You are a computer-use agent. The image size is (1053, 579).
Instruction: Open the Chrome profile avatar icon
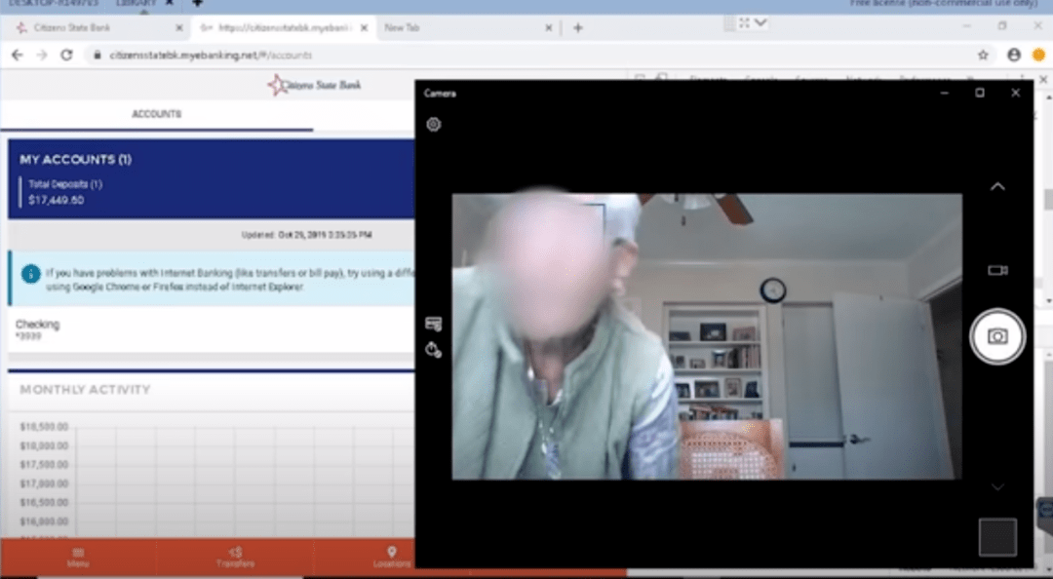1014,56
